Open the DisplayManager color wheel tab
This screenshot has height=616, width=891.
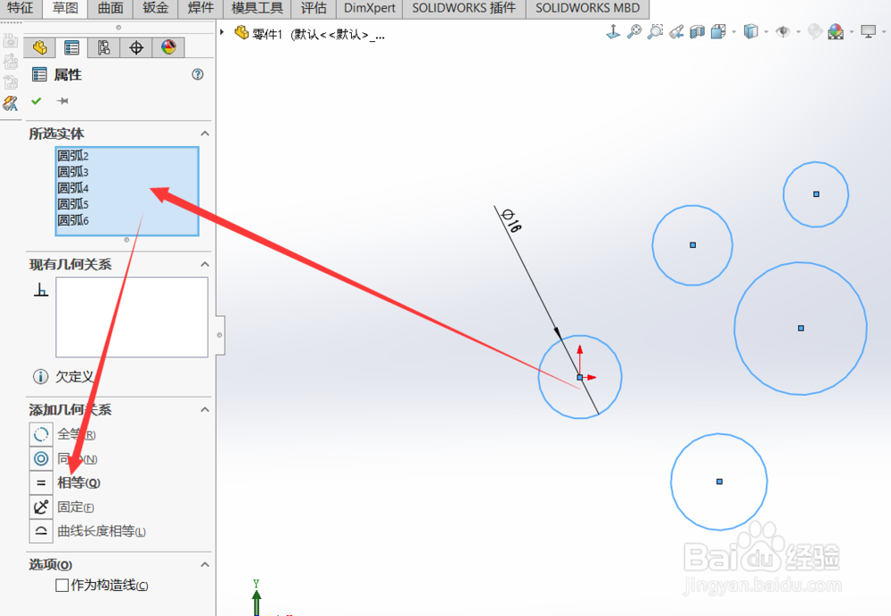[x=168, y=48]
